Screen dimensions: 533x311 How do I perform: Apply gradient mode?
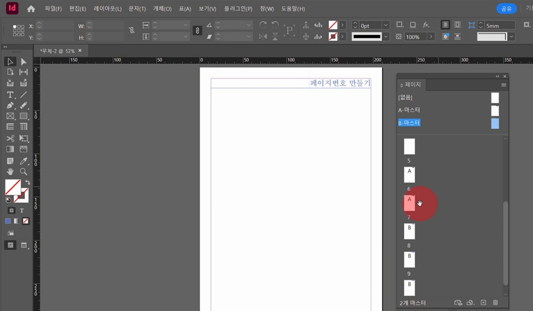[x=17, y=221]
